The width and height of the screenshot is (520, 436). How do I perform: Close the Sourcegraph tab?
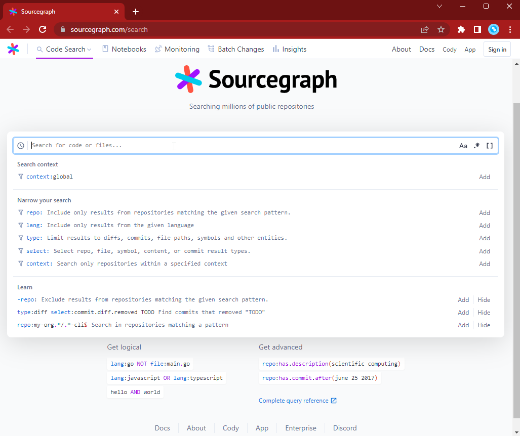click(116, 12)
